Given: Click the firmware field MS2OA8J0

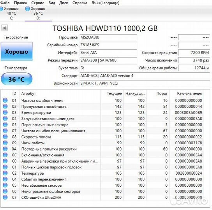Looking at the screenshot, I should [108, 37].
